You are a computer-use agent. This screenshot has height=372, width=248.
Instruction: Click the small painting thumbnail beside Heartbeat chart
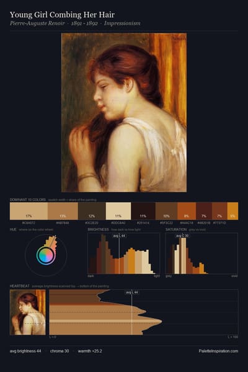(x=27, y=312)
